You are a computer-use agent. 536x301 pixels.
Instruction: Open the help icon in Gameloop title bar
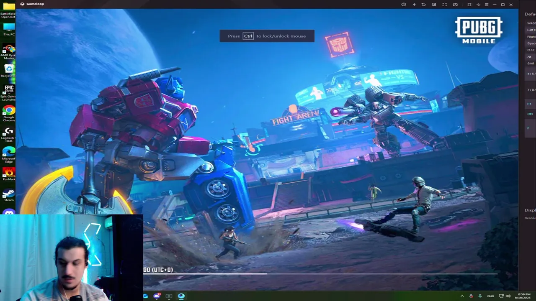(404, 5)
